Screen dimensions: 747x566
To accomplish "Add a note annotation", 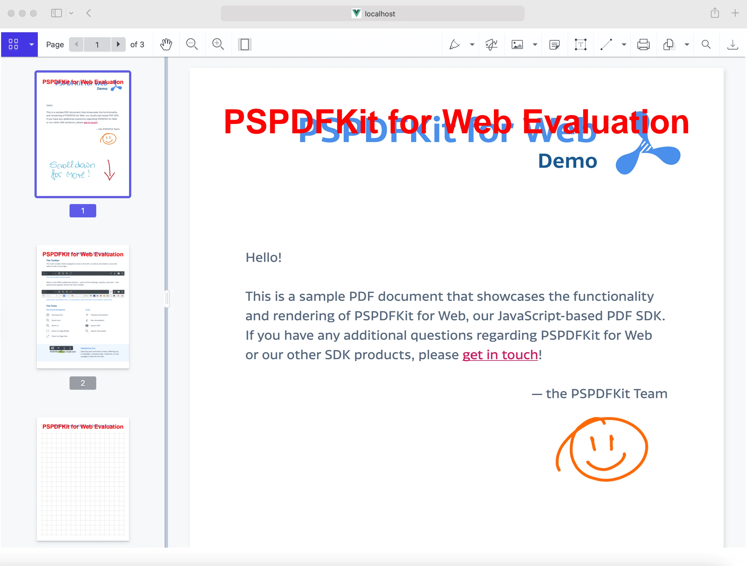I will pos(554,44).
